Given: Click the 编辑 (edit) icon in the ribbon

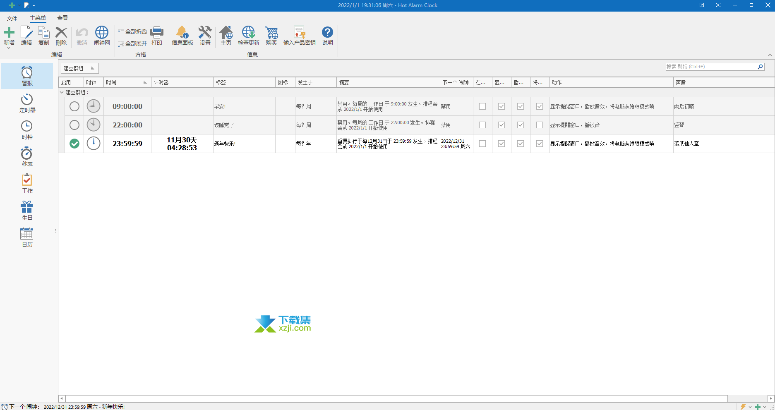Looking at the screenshot, I should coord(26,32).
